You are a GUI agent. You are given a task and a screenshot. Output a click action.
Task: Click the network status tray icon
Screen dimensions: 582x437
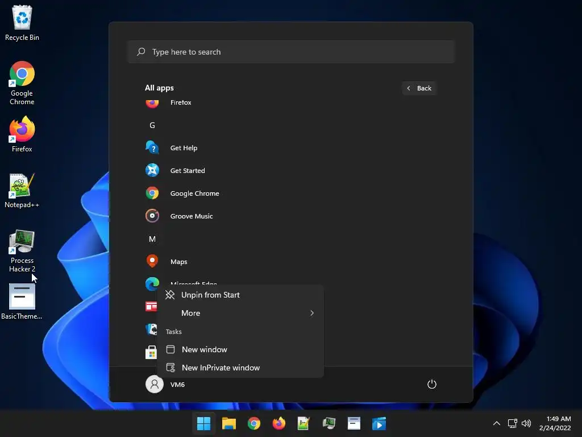[513, 423]
